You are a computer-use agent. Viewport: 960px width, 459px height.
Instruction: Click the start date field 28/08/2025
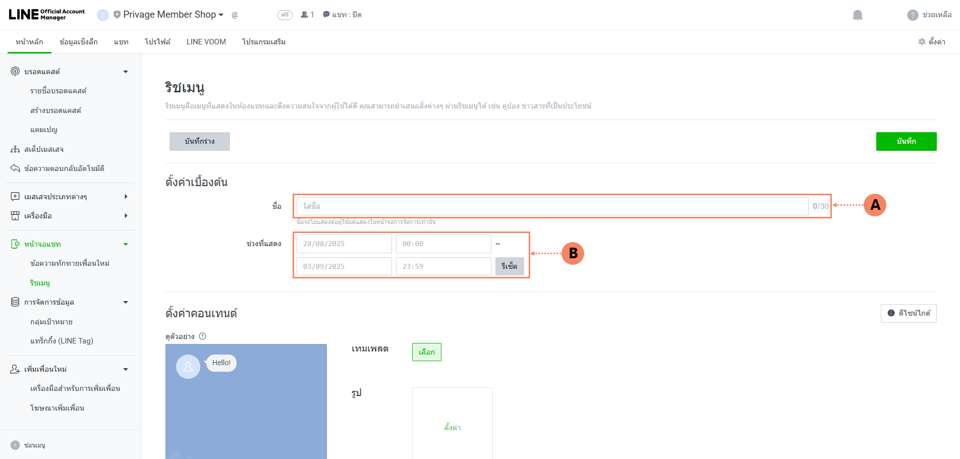[344, 244]
